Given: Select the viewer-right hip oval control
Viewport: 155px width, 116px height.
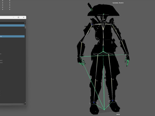Looking at the screenshot, I should pyautogui.click(x=108, y=54).
